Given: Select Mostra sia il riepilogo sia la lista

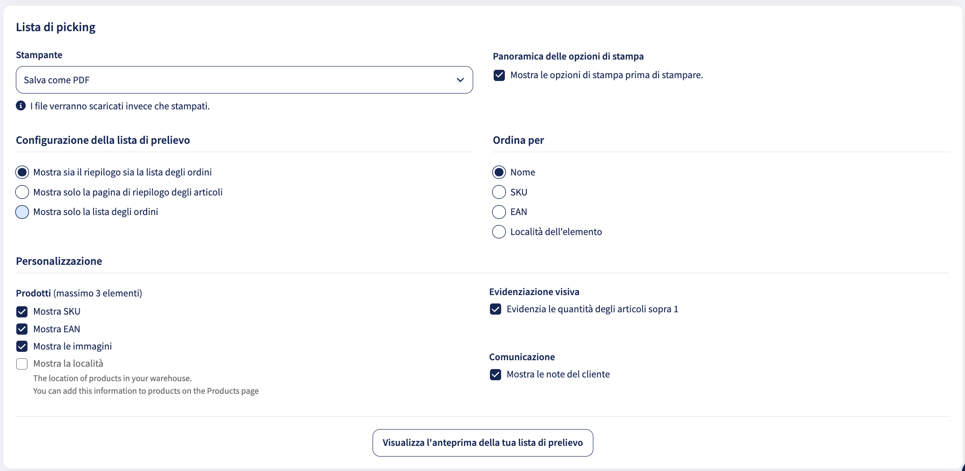Looking at the screenshot, I should click(x=22, y=172).
